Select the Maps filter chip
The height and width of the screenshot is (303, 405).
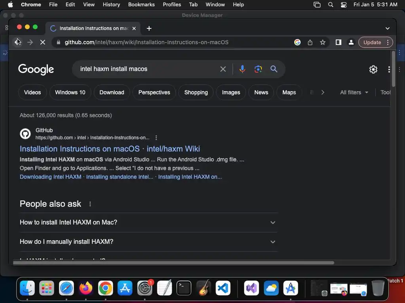coord(289,92)
